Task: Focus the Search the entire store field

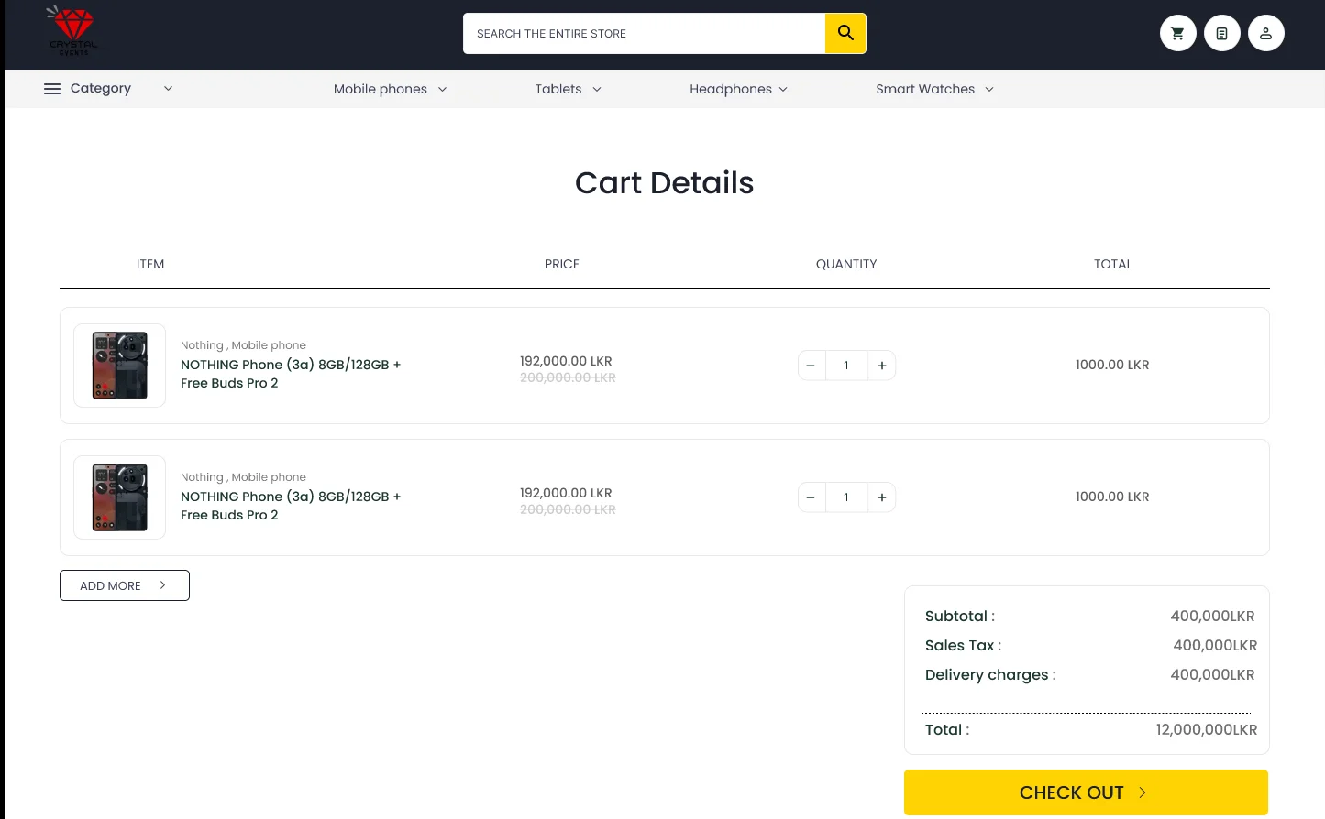Action: (x=644, y=33)
